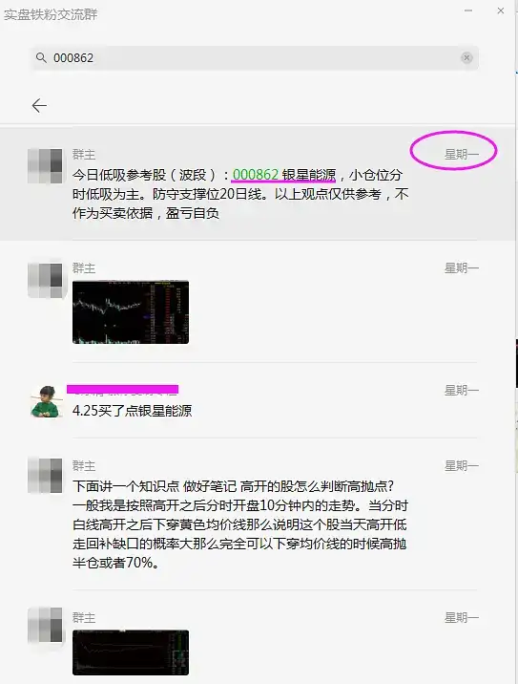Click the redacted sender name above the 4.25 message
The image size is (518, 684).
(x=122, y=389)
